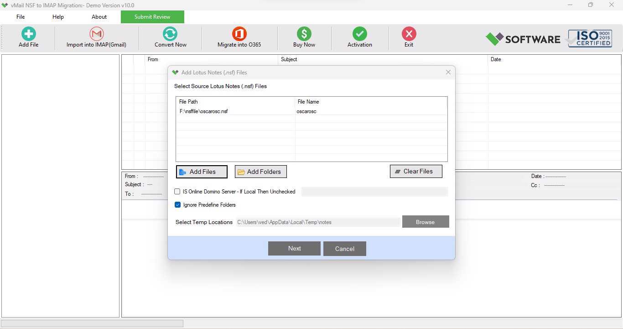The width and height of the screenshot is (623, 329).
Task: Click the Next button
Action: point(294,248)
